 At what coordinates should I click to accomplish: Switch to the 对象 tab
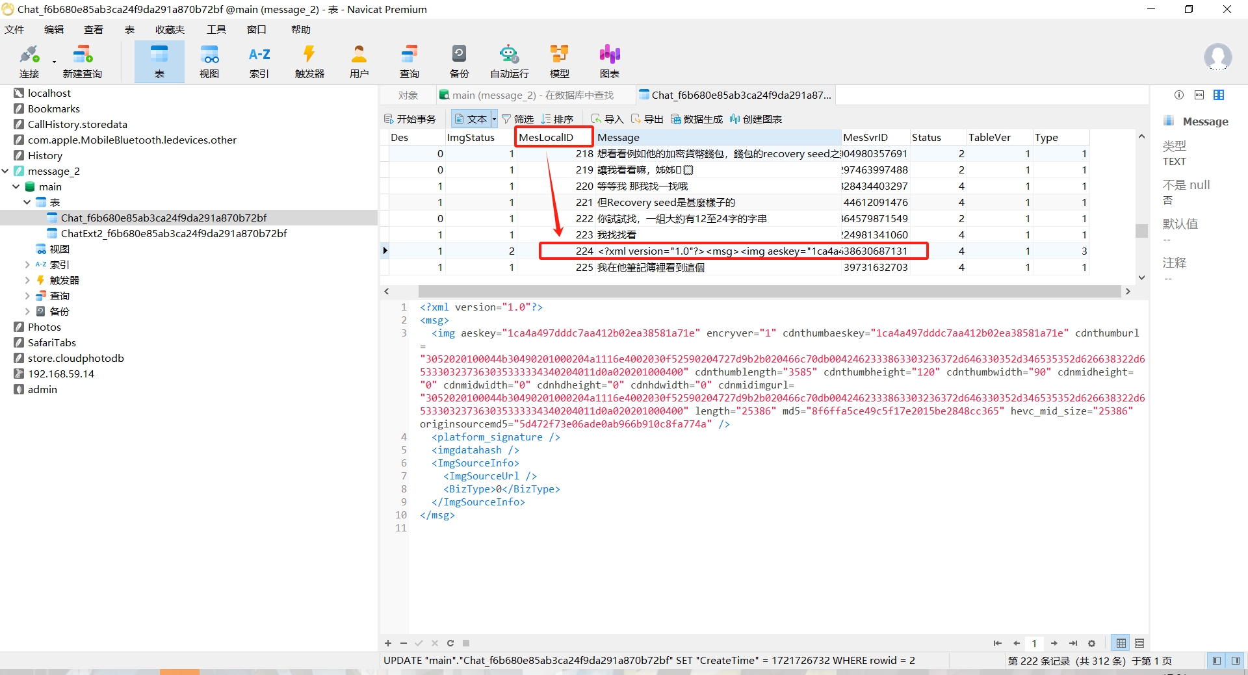408,95
